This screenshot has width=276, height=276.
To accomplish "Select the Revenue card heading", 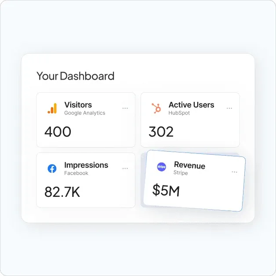I will point(189,165).
